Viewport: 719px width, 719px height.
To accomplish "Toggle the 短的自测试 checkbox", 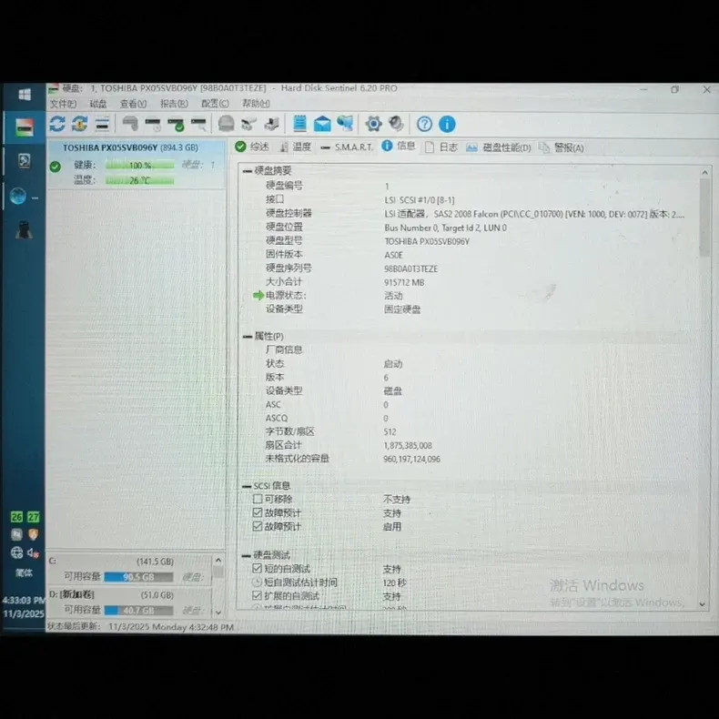I will [x=258, y=568].
